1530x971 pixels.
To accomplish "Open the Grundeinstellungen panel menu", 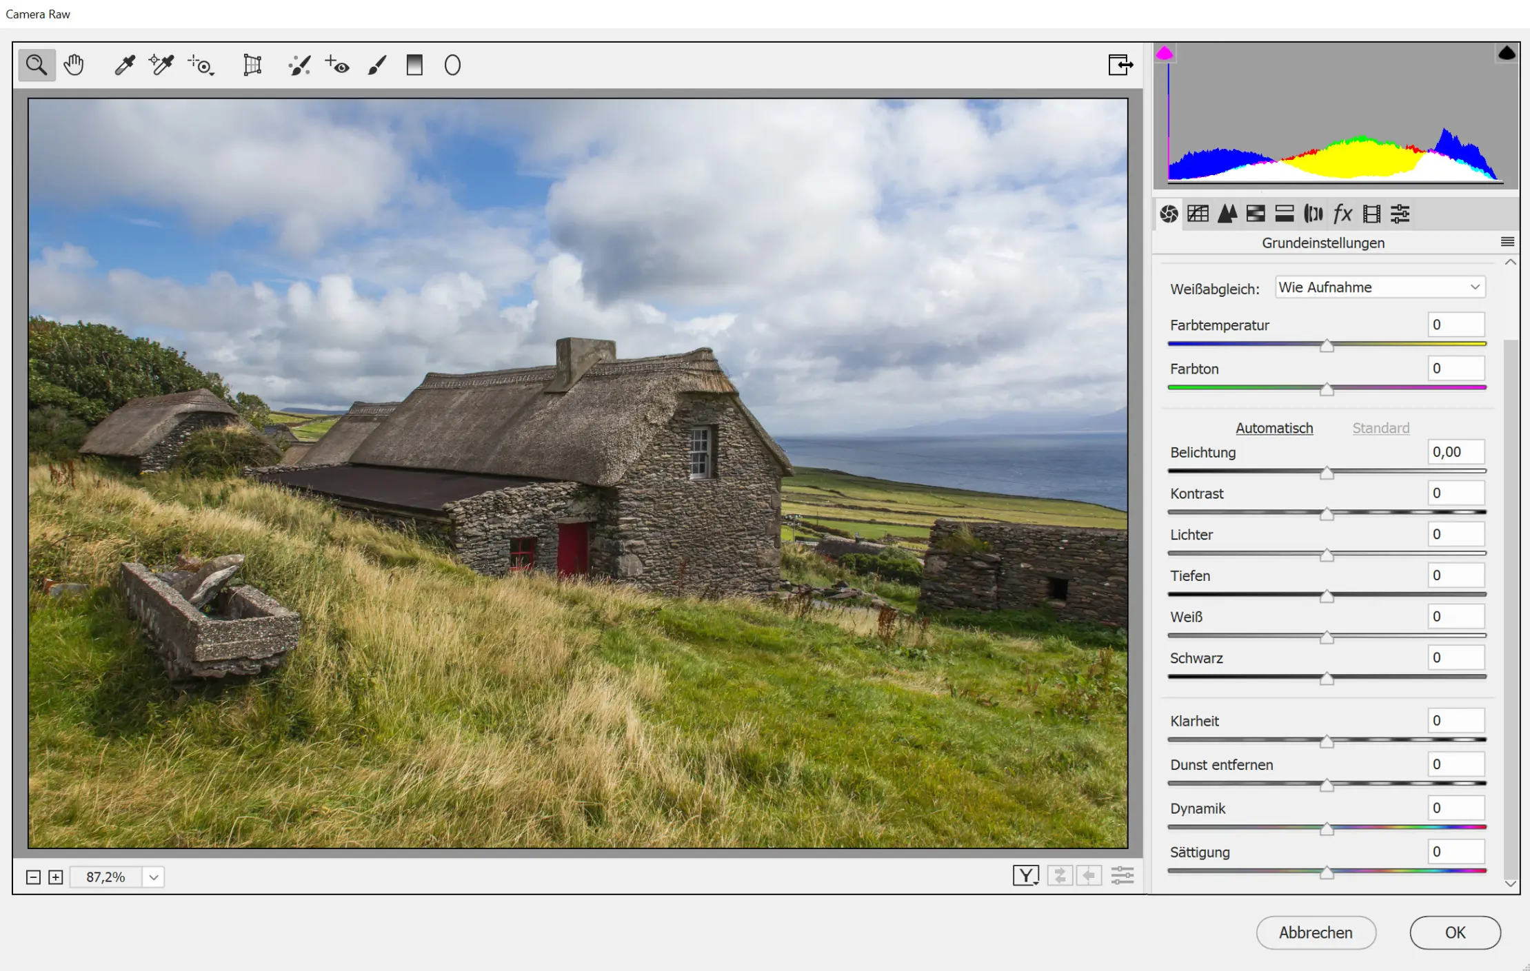I will pos(1507,242).
